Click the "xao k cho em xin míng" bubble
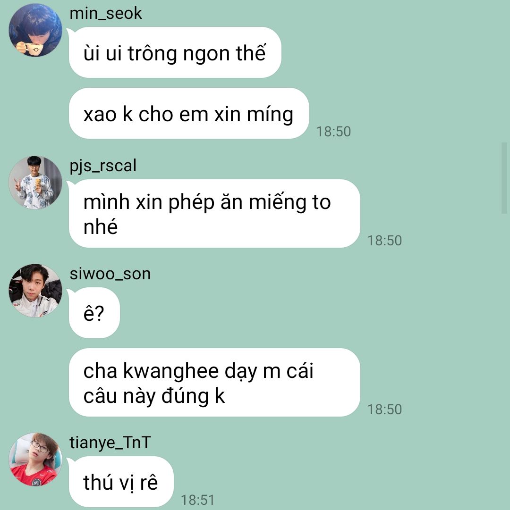This screenshot has width=510, height=510. click(x=189, y=113)
